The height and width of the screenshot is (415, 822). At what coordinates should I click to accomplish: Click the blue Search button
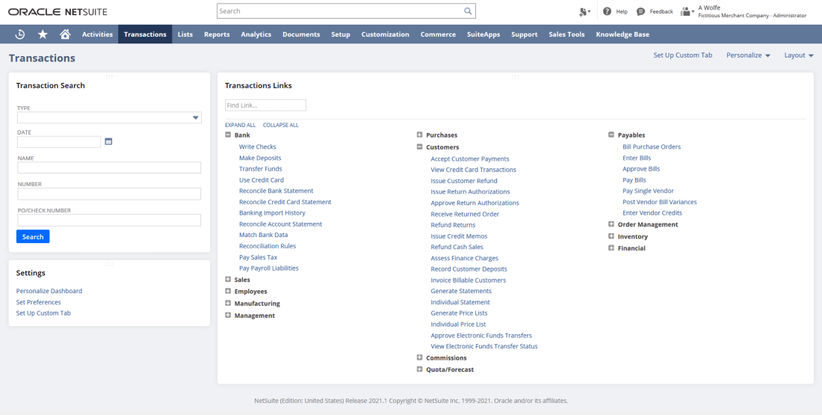pyautogui.click(x=33, y=236)
